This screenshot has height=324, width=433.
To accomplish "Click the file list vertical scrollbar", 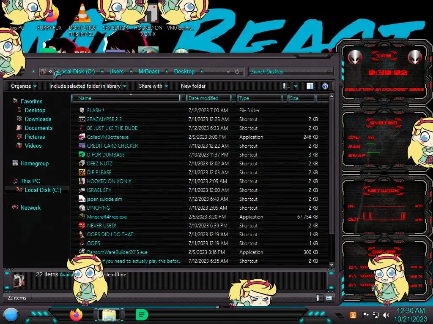I will pyautogui.click(x=332, y=165).
